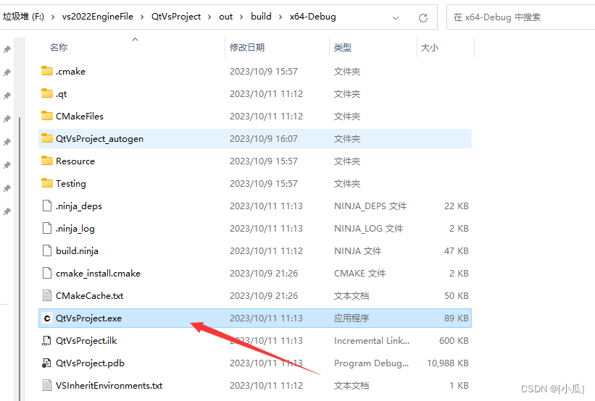Screen dimensions: 595x401
Task: Select the QtVsProject.ilk file name
Action: pos(86,341)
